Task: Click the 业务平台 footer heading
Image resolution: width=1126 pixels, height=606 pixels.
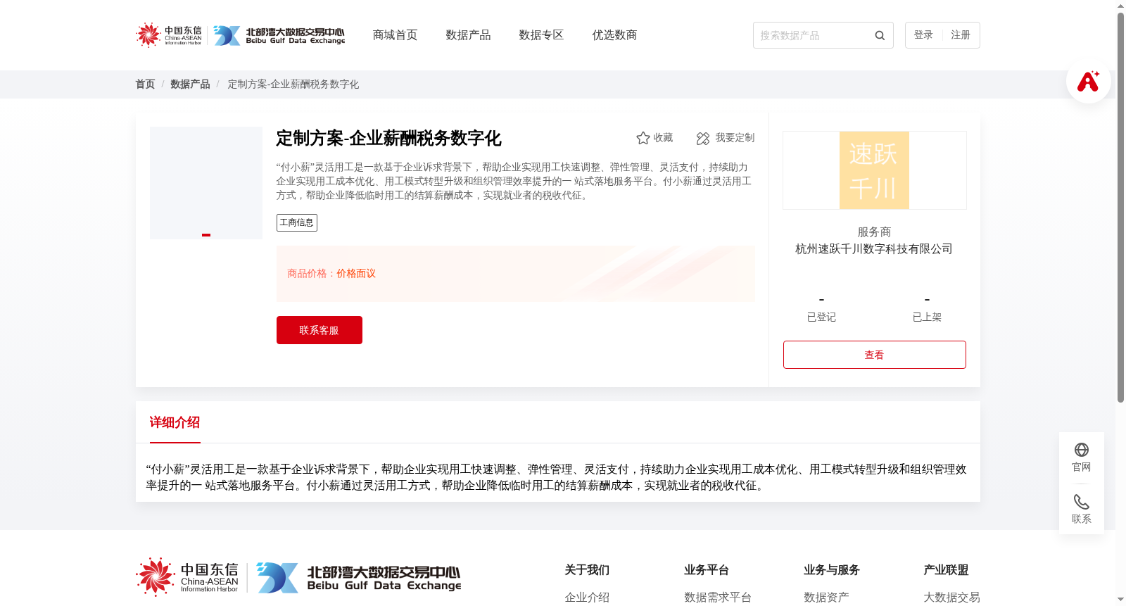Action: (707, 570)
